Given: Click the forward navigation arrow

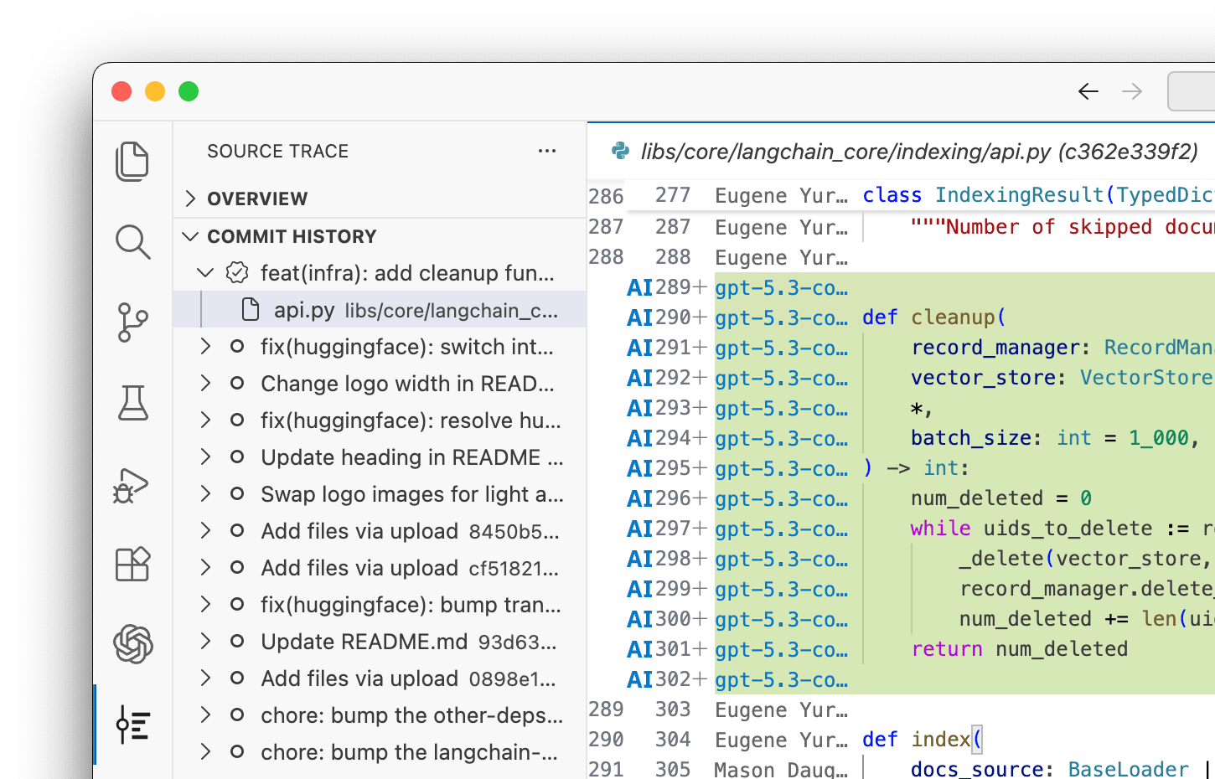Looking at the screenshot, I should click(1131, 91).
